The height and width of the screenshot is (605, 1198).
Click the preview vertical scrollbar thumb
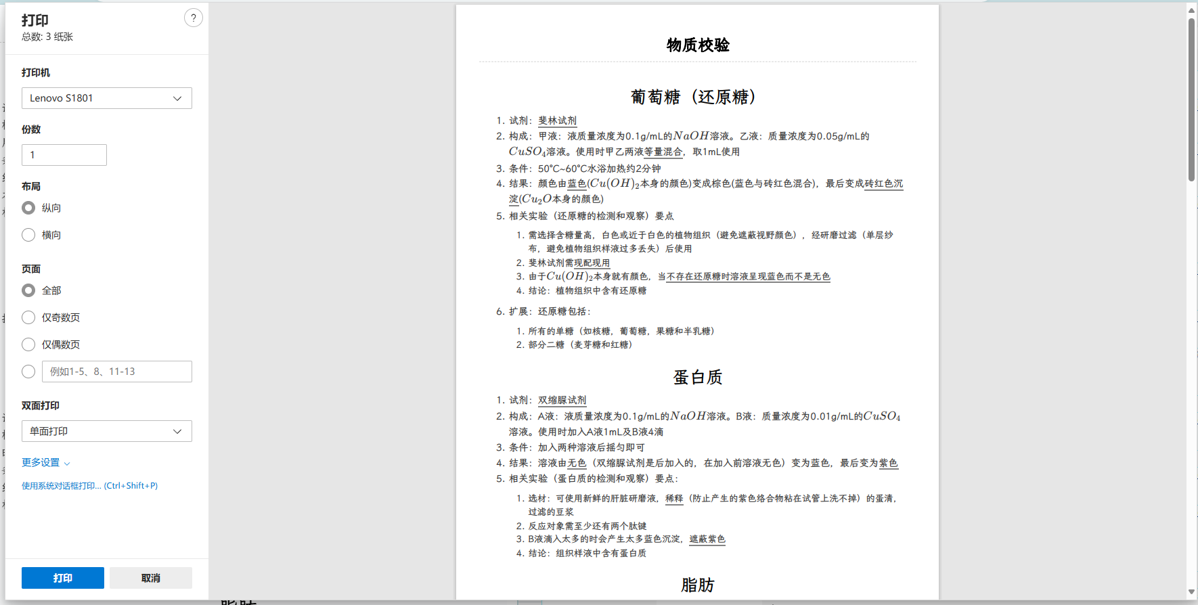[1191, 99]
